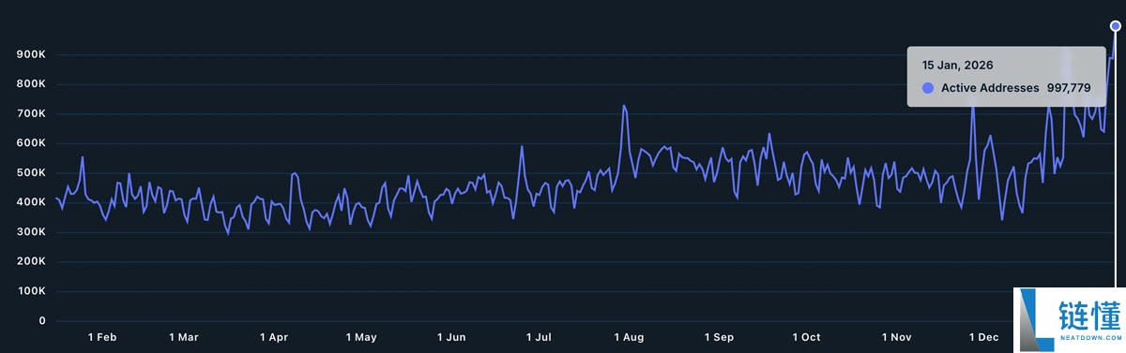
Task: Click the '15 Jan, 2026' tooltip date
Action: pyautogui.click(x=957, y=66)
